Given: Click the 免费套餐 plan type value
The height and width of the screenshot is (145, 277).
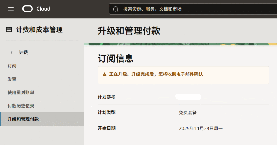Looking at the screenshot, I should coord(188,112).
